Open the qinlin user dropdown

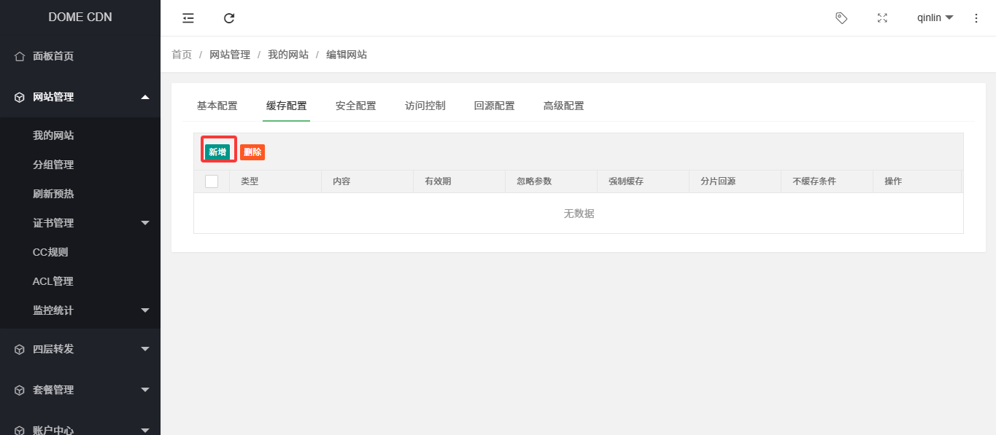point(935,18)
